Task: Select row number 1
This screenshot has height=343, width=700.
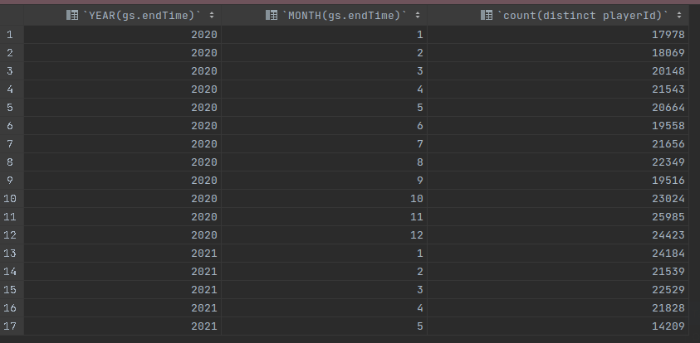Action: click(12, 34)
